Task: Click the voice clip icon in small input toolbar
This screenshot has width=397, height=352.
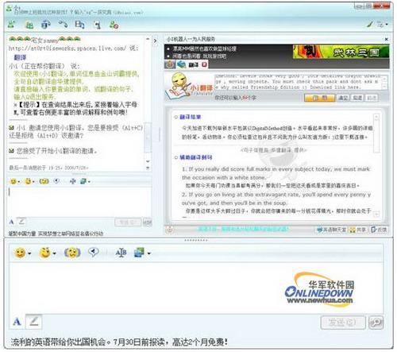Action: (x=56, y=181)
